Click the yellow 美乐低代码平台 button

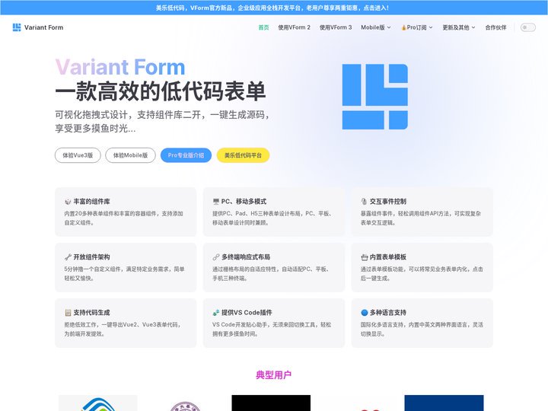click(243, 155)
